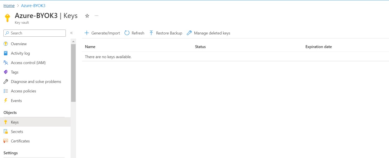Image resolution: width=389 pixels, height=158 pixels.
Task: Sort by the Name column header
Action: tap(90, 47)
